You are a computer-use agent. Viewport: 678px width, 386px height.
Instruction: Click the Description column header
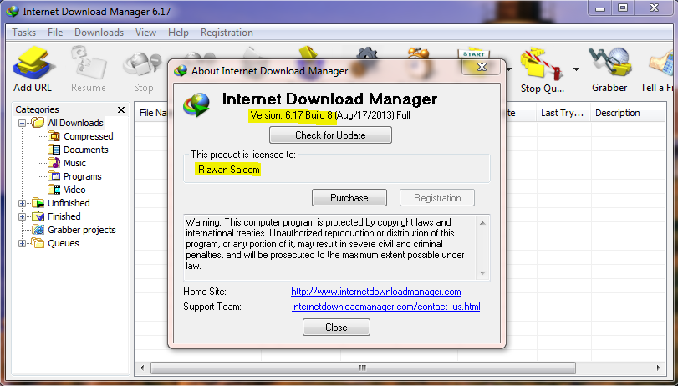click(629, 114)
